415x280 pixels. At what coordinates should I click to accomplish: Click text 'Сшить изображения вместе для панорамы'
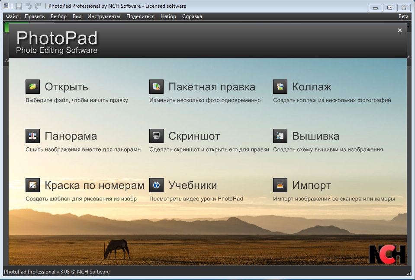coord(84,150)
